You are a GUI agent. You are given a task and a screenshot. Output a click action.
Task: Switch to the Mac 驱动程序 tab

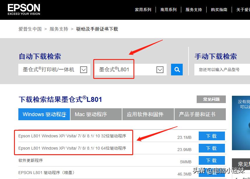point(96,114)
